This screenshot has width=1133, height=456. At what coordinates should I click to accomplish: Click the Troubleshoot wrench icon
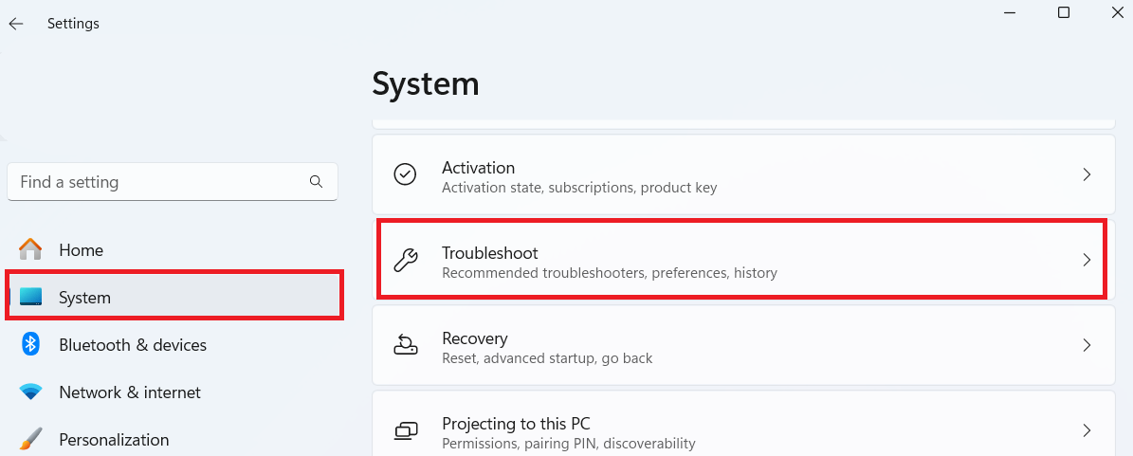click(406, 260)
